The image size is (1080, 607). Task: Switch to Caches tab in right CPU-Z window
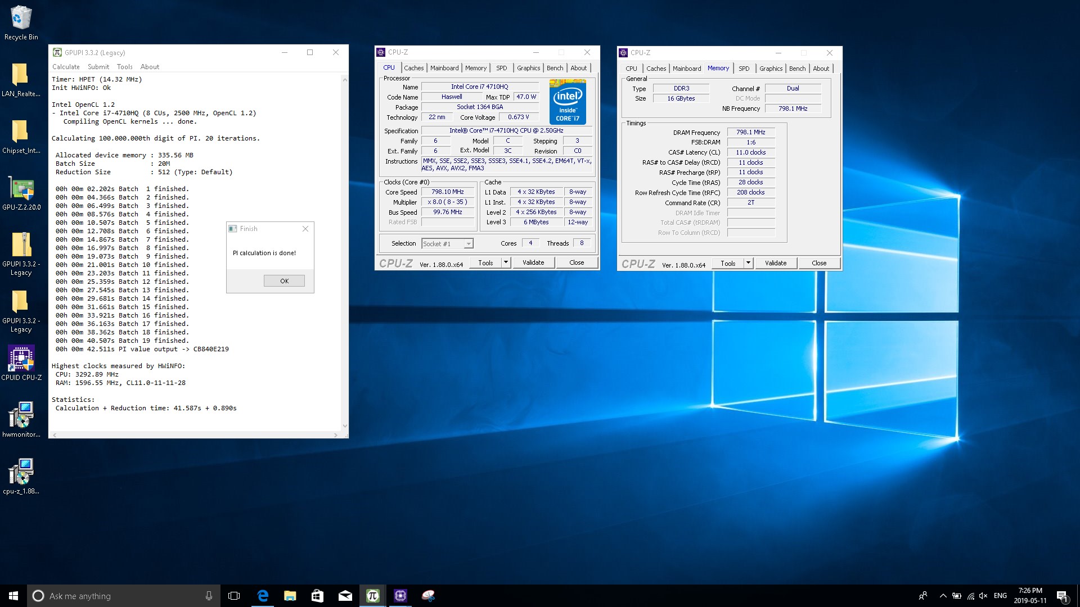[x=656, y=69]
